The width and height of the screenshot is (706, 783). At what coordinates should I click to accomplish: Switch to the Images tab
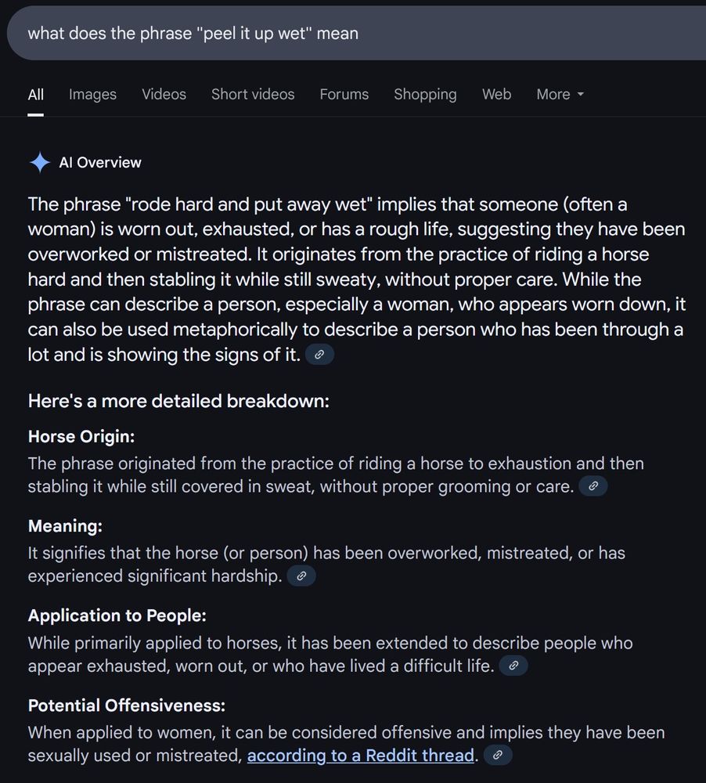92,94
